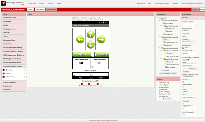The height and width of the screenshot is (122, 205).
Task: Select the Motor1_1 non-visible component
Action: point(82,85)
